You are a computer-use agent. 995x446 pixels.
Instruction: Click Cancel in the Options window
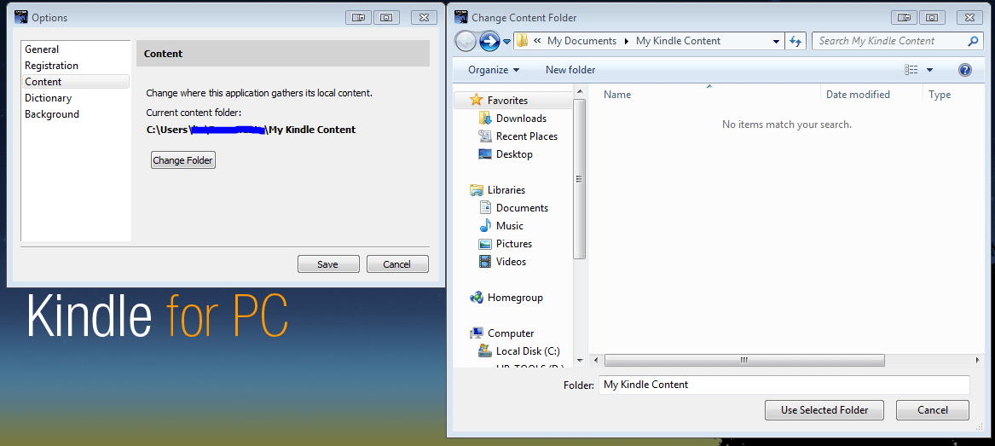(397, 264)
